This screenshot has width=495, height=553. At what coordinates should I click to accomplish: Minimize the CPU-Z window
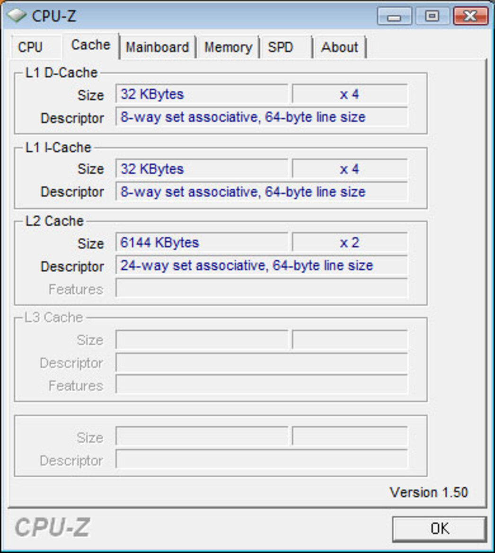pyautogui.click(x=394, y=16)
